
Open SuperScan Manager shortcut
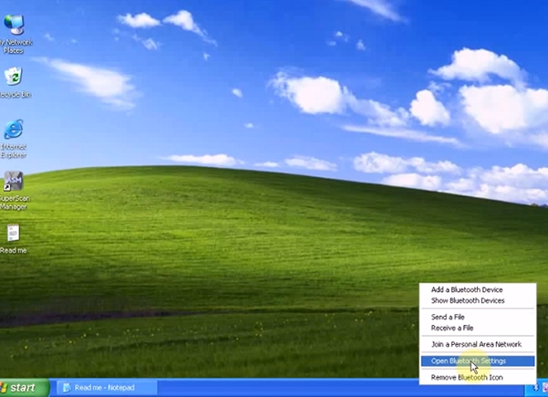pos(14,191)
